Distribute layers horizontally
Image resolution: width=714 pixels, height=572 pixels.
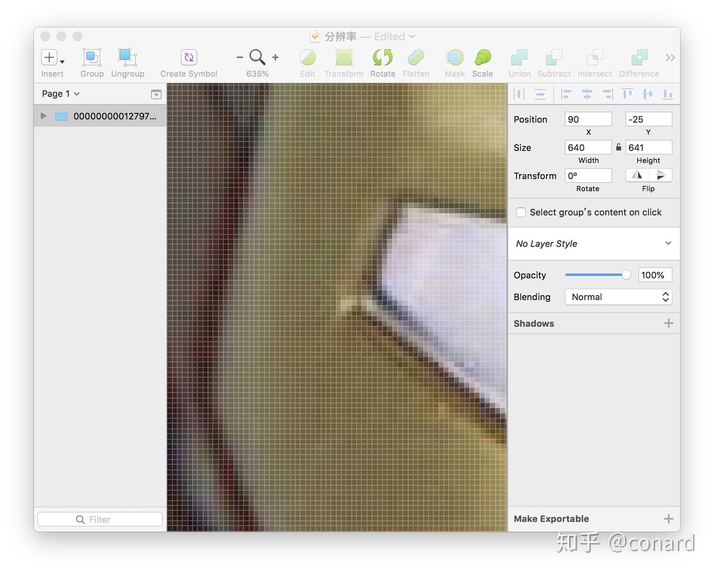point(519,94)
